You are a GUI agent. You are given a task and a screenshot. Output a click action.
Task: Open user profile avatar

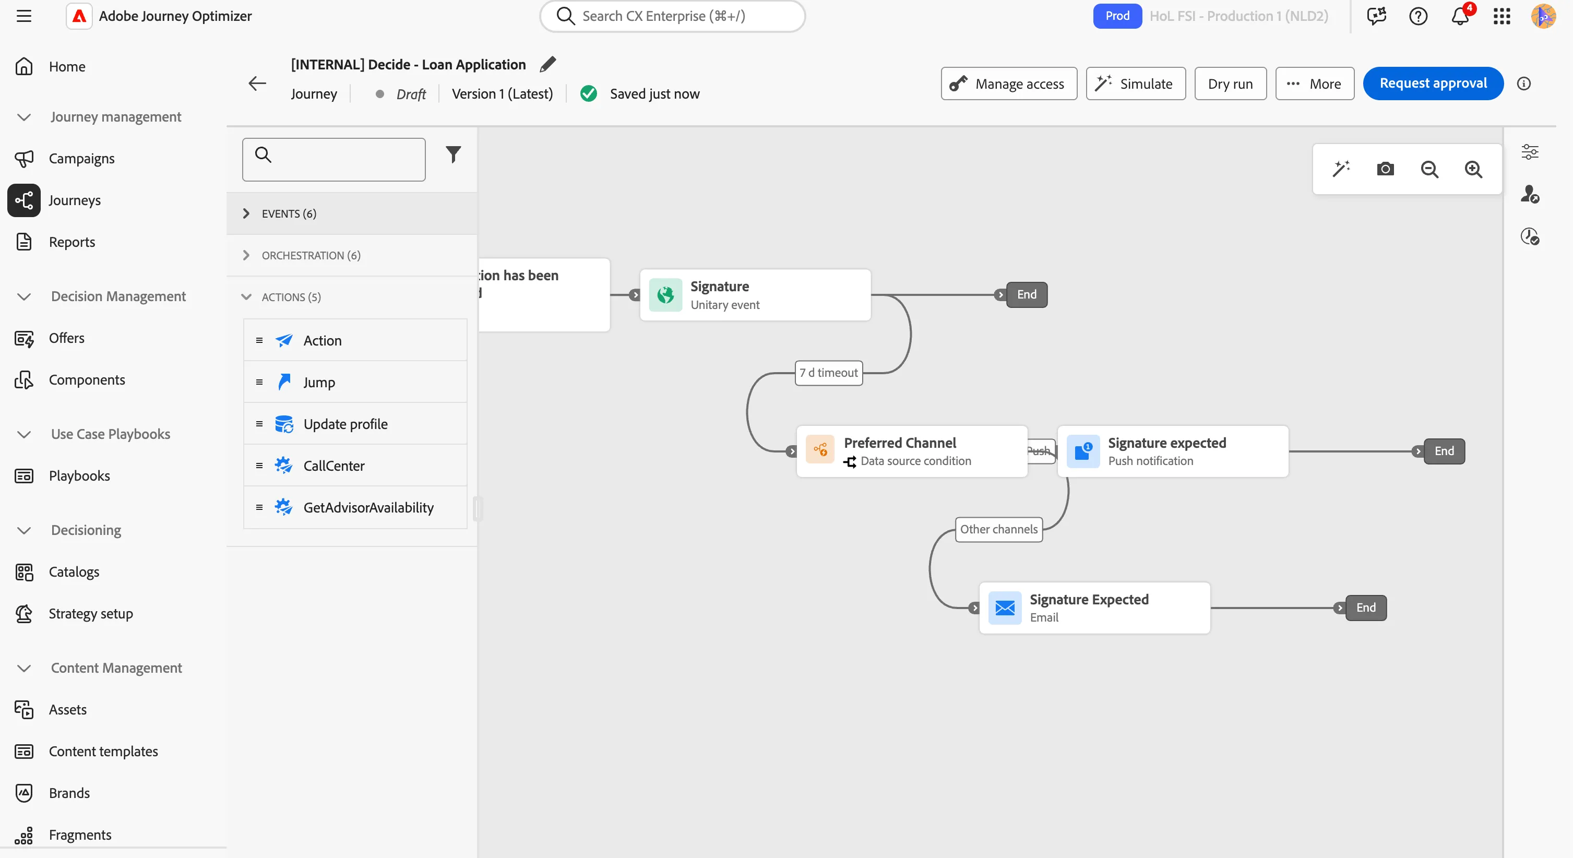coord(1543,16)
